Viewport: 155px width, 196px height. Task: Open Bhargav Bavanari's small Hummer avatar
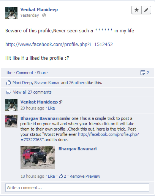pos(11,121)
